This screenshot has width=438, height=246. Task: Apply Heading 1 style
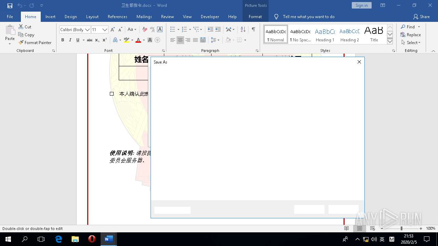pos(325,35)
